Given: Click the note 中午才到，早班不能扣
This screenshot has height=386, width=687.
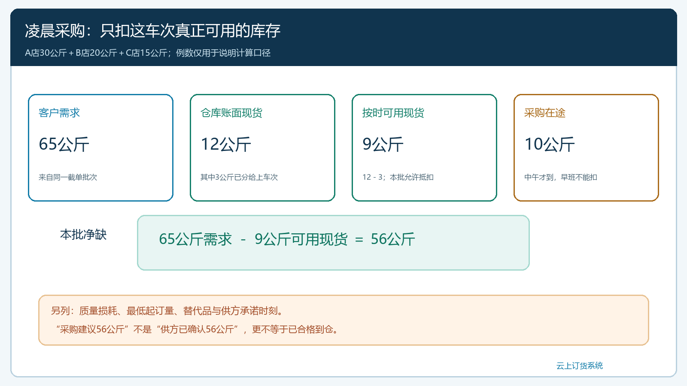Looking at the screenshot, I should (x=561, y=177).
